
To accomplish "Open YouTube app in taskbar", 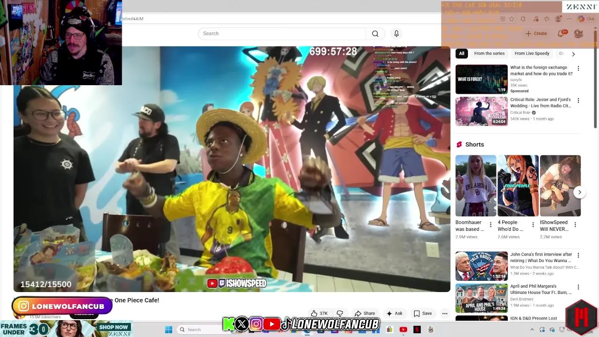I will click(x=403, y=330).
